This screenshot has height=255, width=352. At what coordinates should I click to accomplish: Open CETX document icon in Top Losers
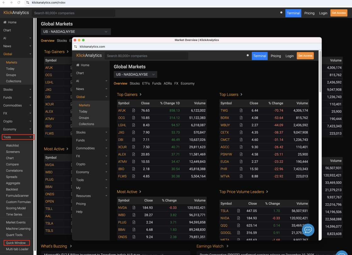tap(241, 132)
